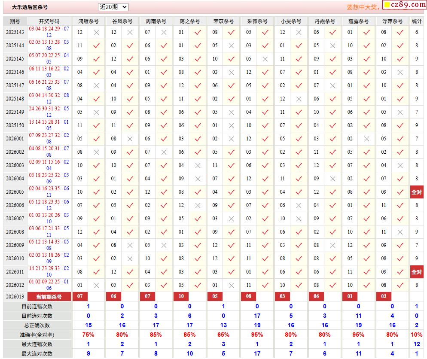This screenshot has width=427, height=359.
Task: Click 全对 badge in row 2026011
Action: 417,272
